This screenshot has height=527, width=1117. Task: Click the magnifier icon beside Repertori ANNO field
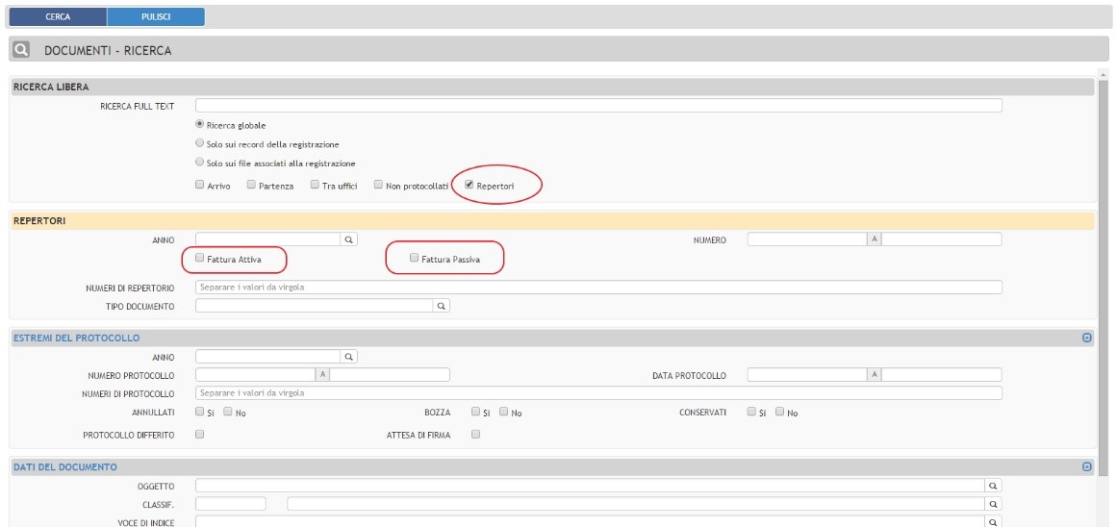coord(349,239)
